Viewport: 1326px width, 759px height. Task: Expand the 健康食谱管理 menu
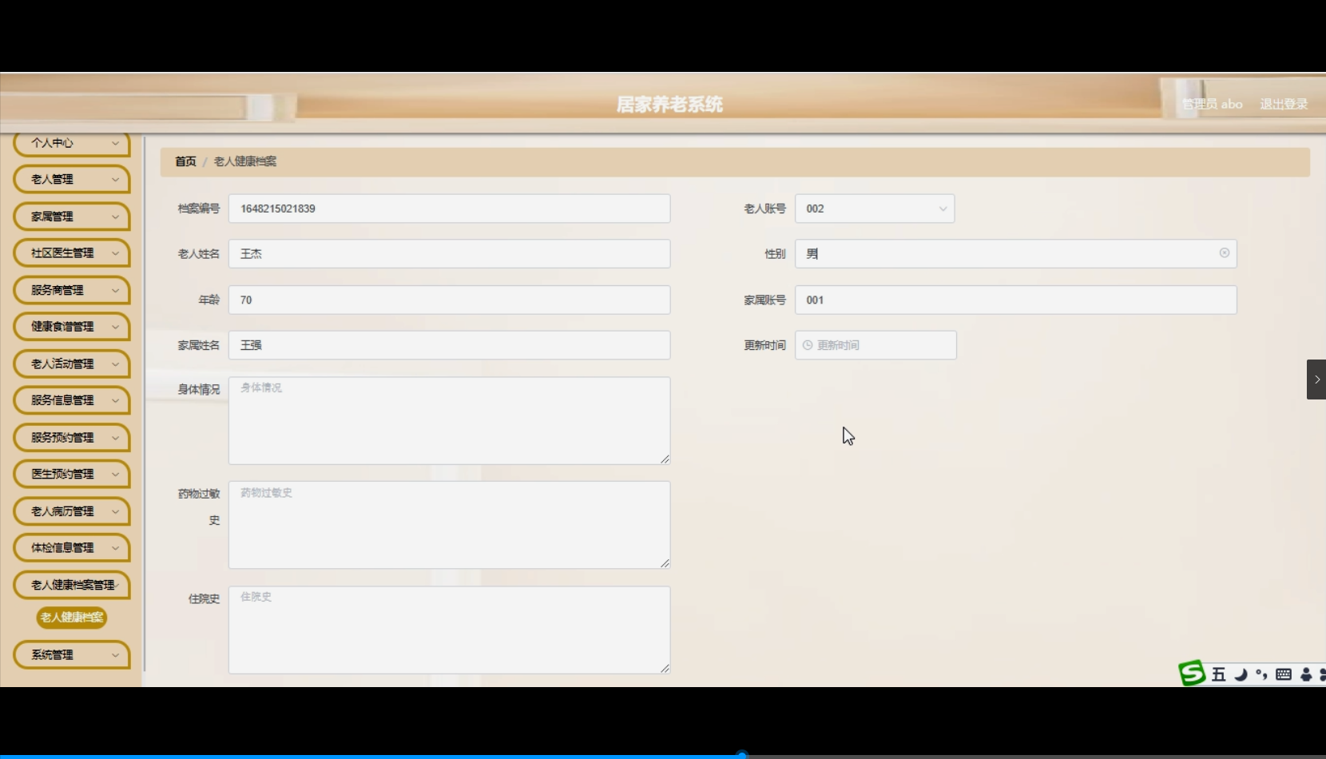click(x=72, y=327)
